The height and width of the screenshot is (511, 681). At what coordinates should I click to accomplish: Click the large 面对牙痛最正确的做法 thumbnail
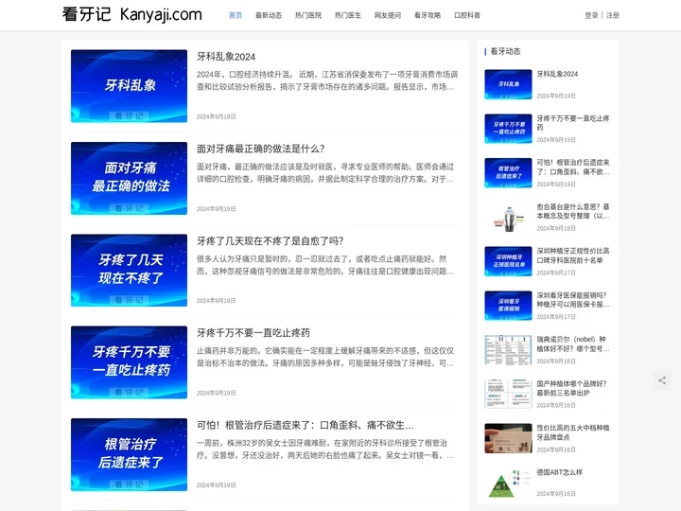tap(129, 178)
